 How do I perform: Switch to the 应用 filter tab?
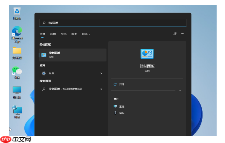coord(53,34)
